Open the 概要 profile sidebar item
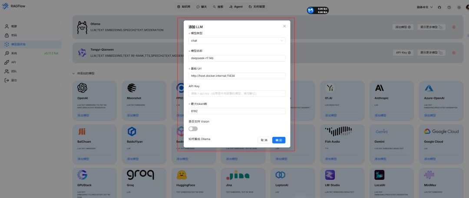This screenshot has height=198, width=469. click(31, 26)
